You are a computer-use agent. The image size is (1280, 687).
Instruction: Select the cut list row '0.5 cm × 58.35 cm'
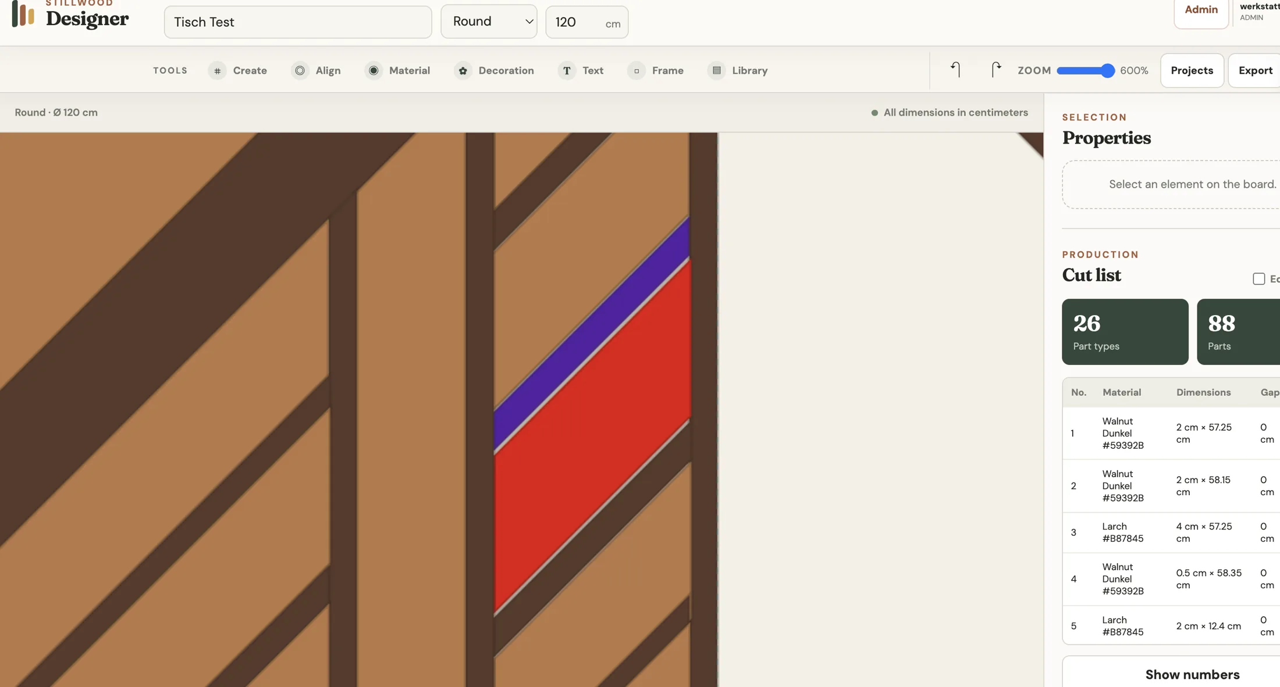tap(1171, 579)
